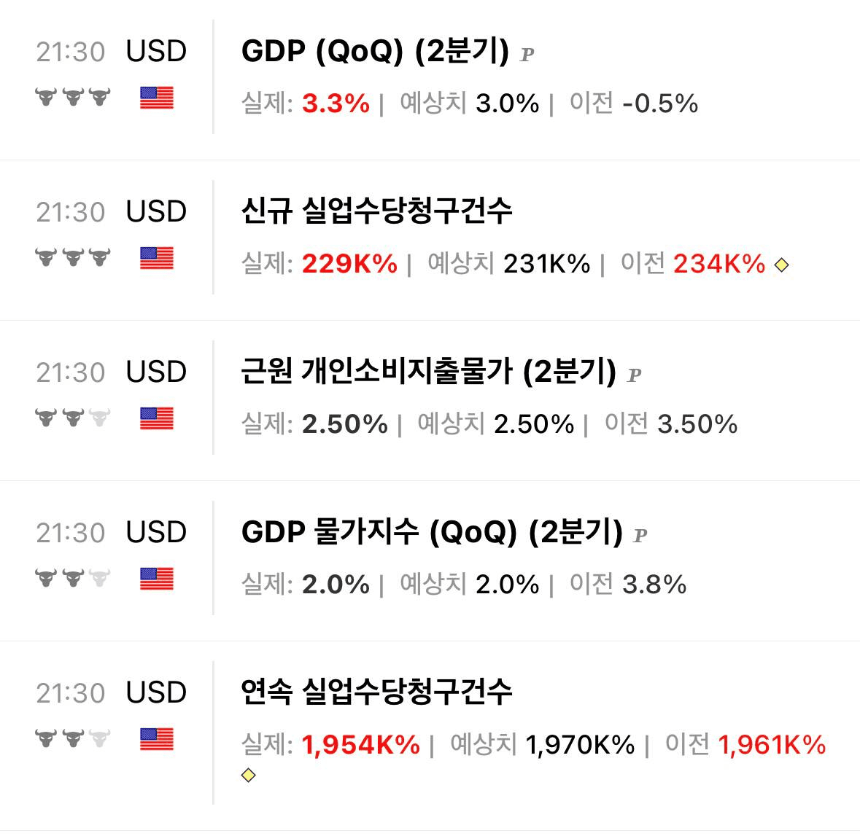
Task: Click bull importance icons for 신규 실업수당청구건수
Action: point(73,257)
